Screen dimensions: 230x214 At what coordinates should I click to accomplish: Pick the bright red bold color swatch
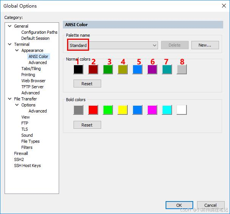point(93,110)
